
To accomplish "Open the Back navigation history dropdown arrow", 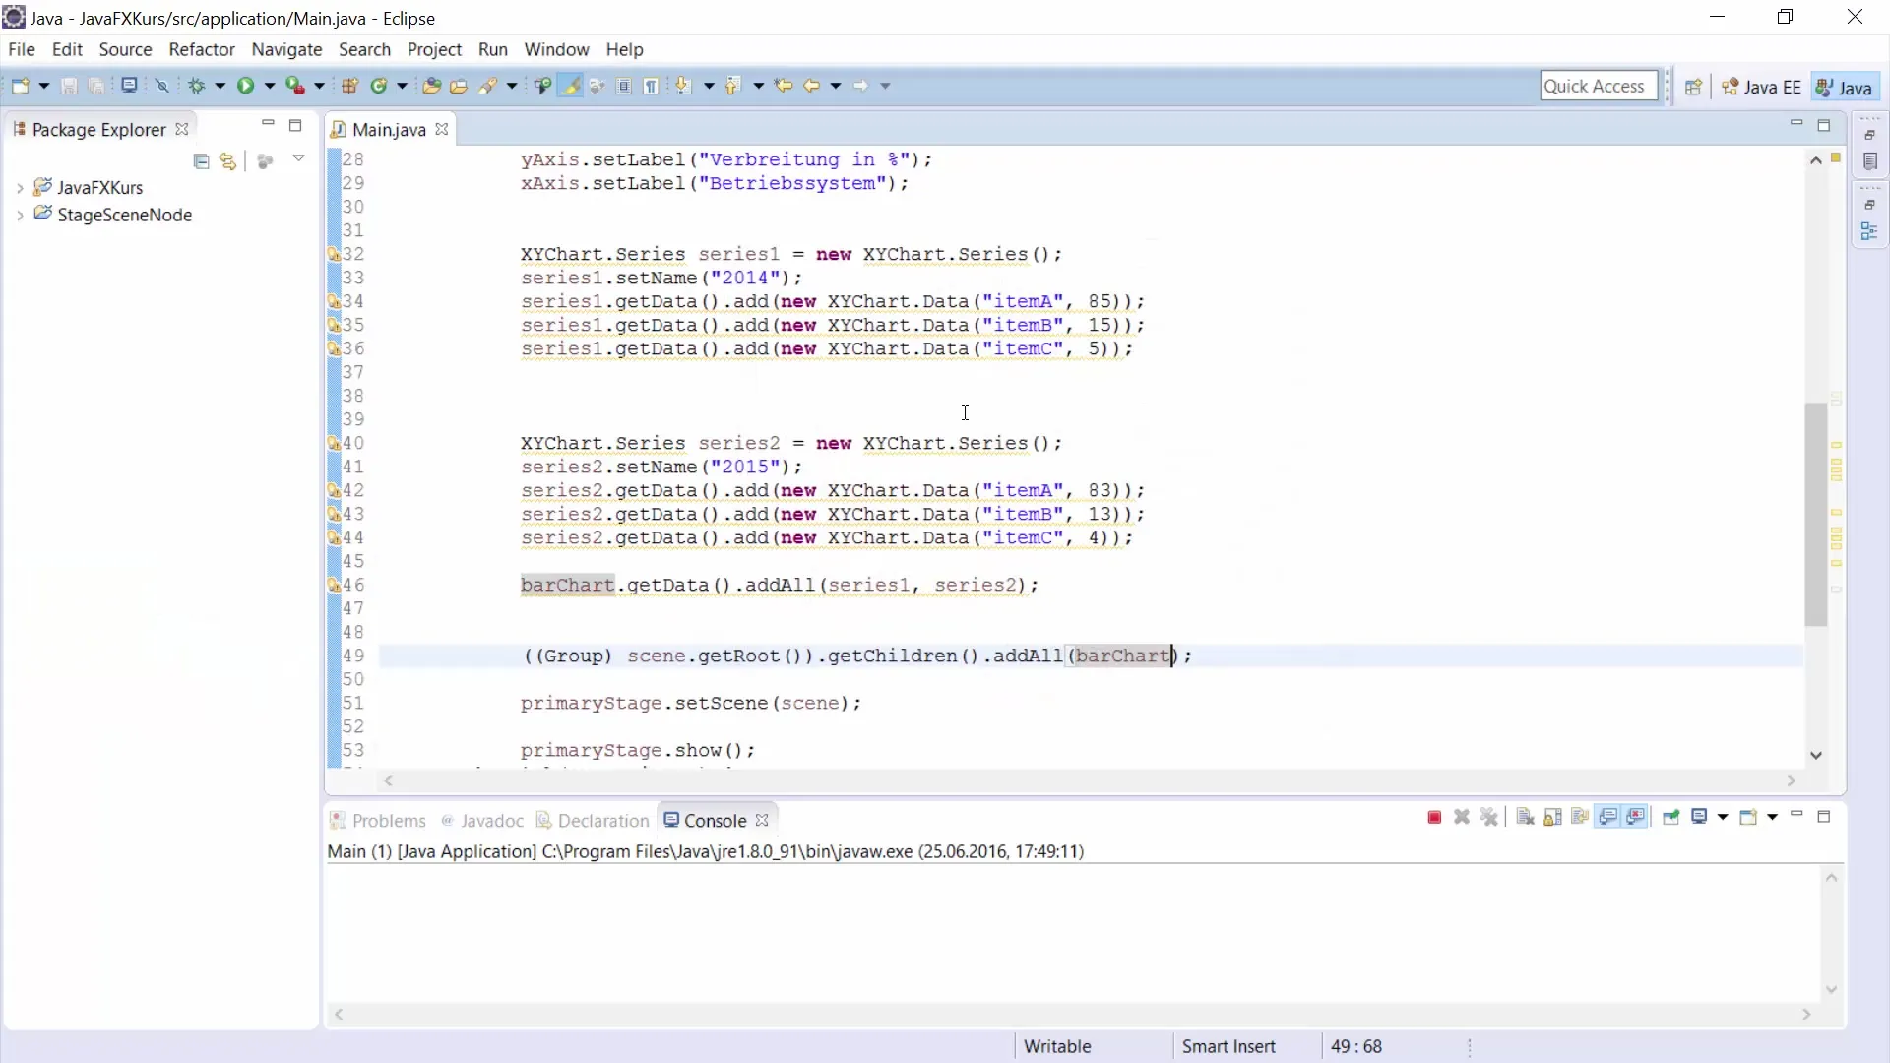I will coord(836,86).
